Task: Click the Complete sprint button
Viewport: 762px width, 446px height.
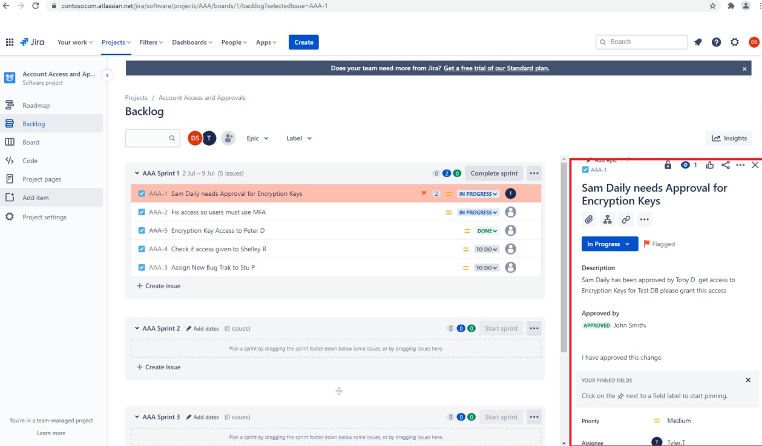Action: click(493, 173)
